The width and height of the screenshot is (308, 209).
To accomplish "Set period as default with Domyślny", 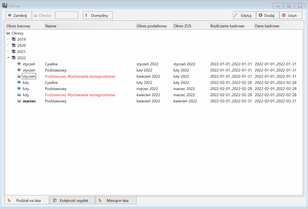I will click(x=98, y=15).
